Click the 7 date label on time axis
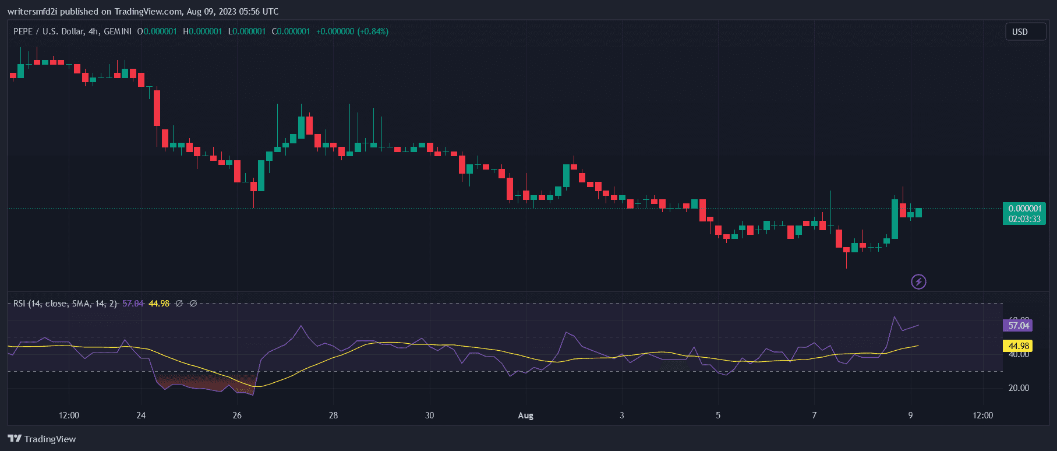 point(814,415)
